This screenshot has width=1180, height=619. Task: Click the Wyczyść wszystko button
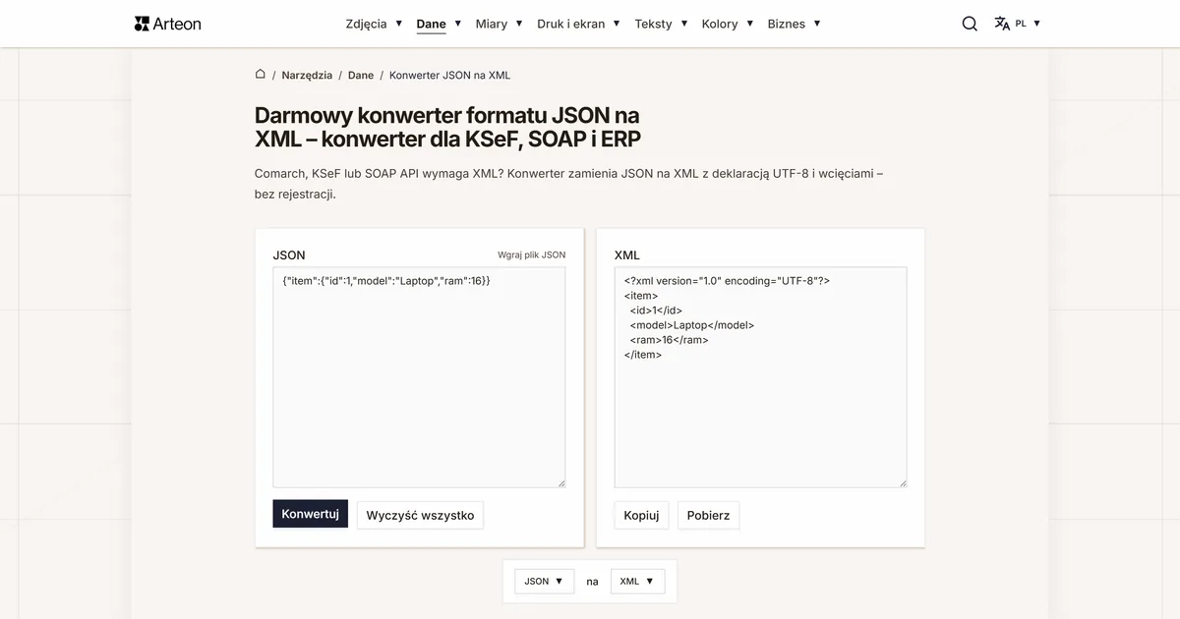420,515
